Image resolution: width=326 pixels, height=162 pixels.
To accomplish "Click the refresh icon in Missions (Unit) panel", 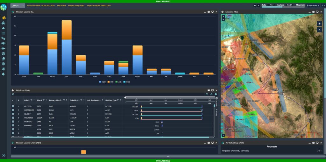I will click(13, 94).
